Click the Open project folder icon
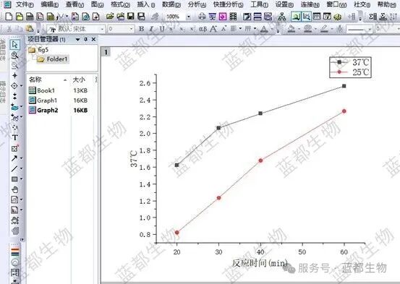Viewport: 400px width, 284px height. (110, 17)
